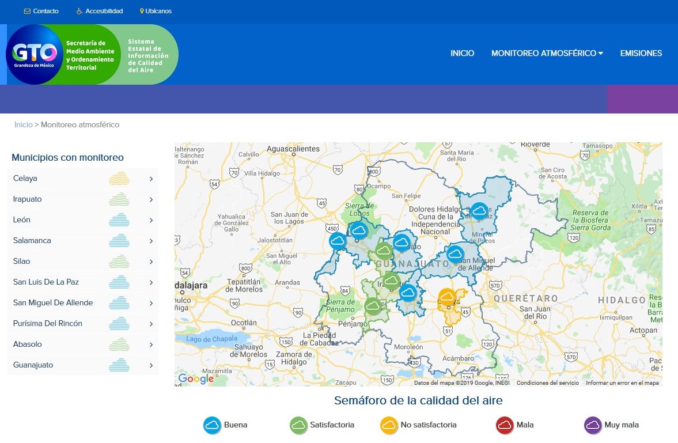Click the blue Buena legend cloud icon
Viewport: 678px width, 443px height.
tap(213, 425)
